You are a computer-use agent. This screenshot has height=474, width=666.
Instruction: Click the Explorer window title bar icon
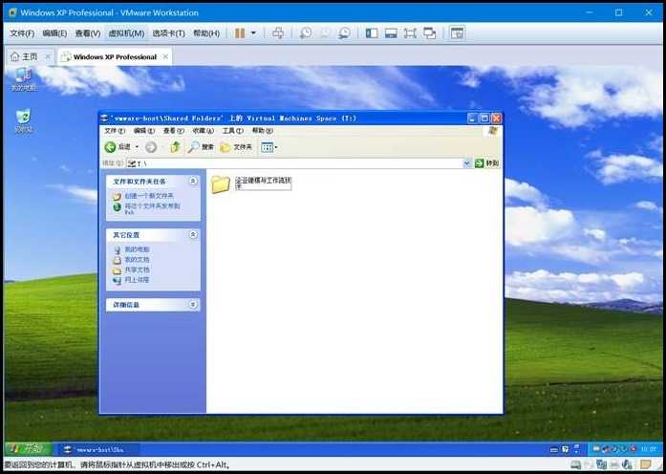click(104, 118)
